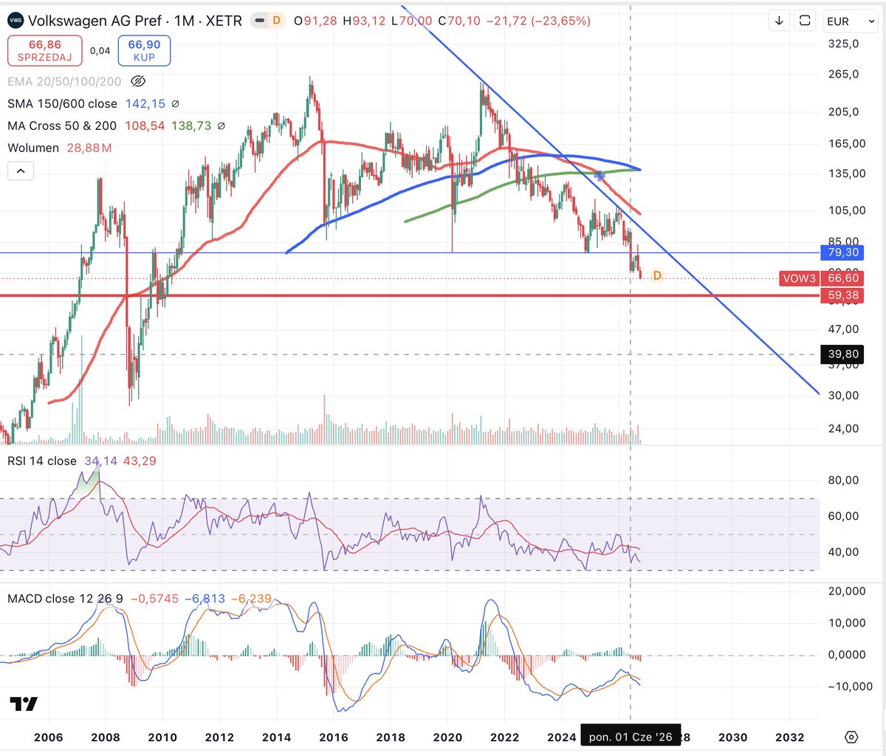Click the MACD histogram value −0,5745
886x756 pixels.
click(154, 599)
